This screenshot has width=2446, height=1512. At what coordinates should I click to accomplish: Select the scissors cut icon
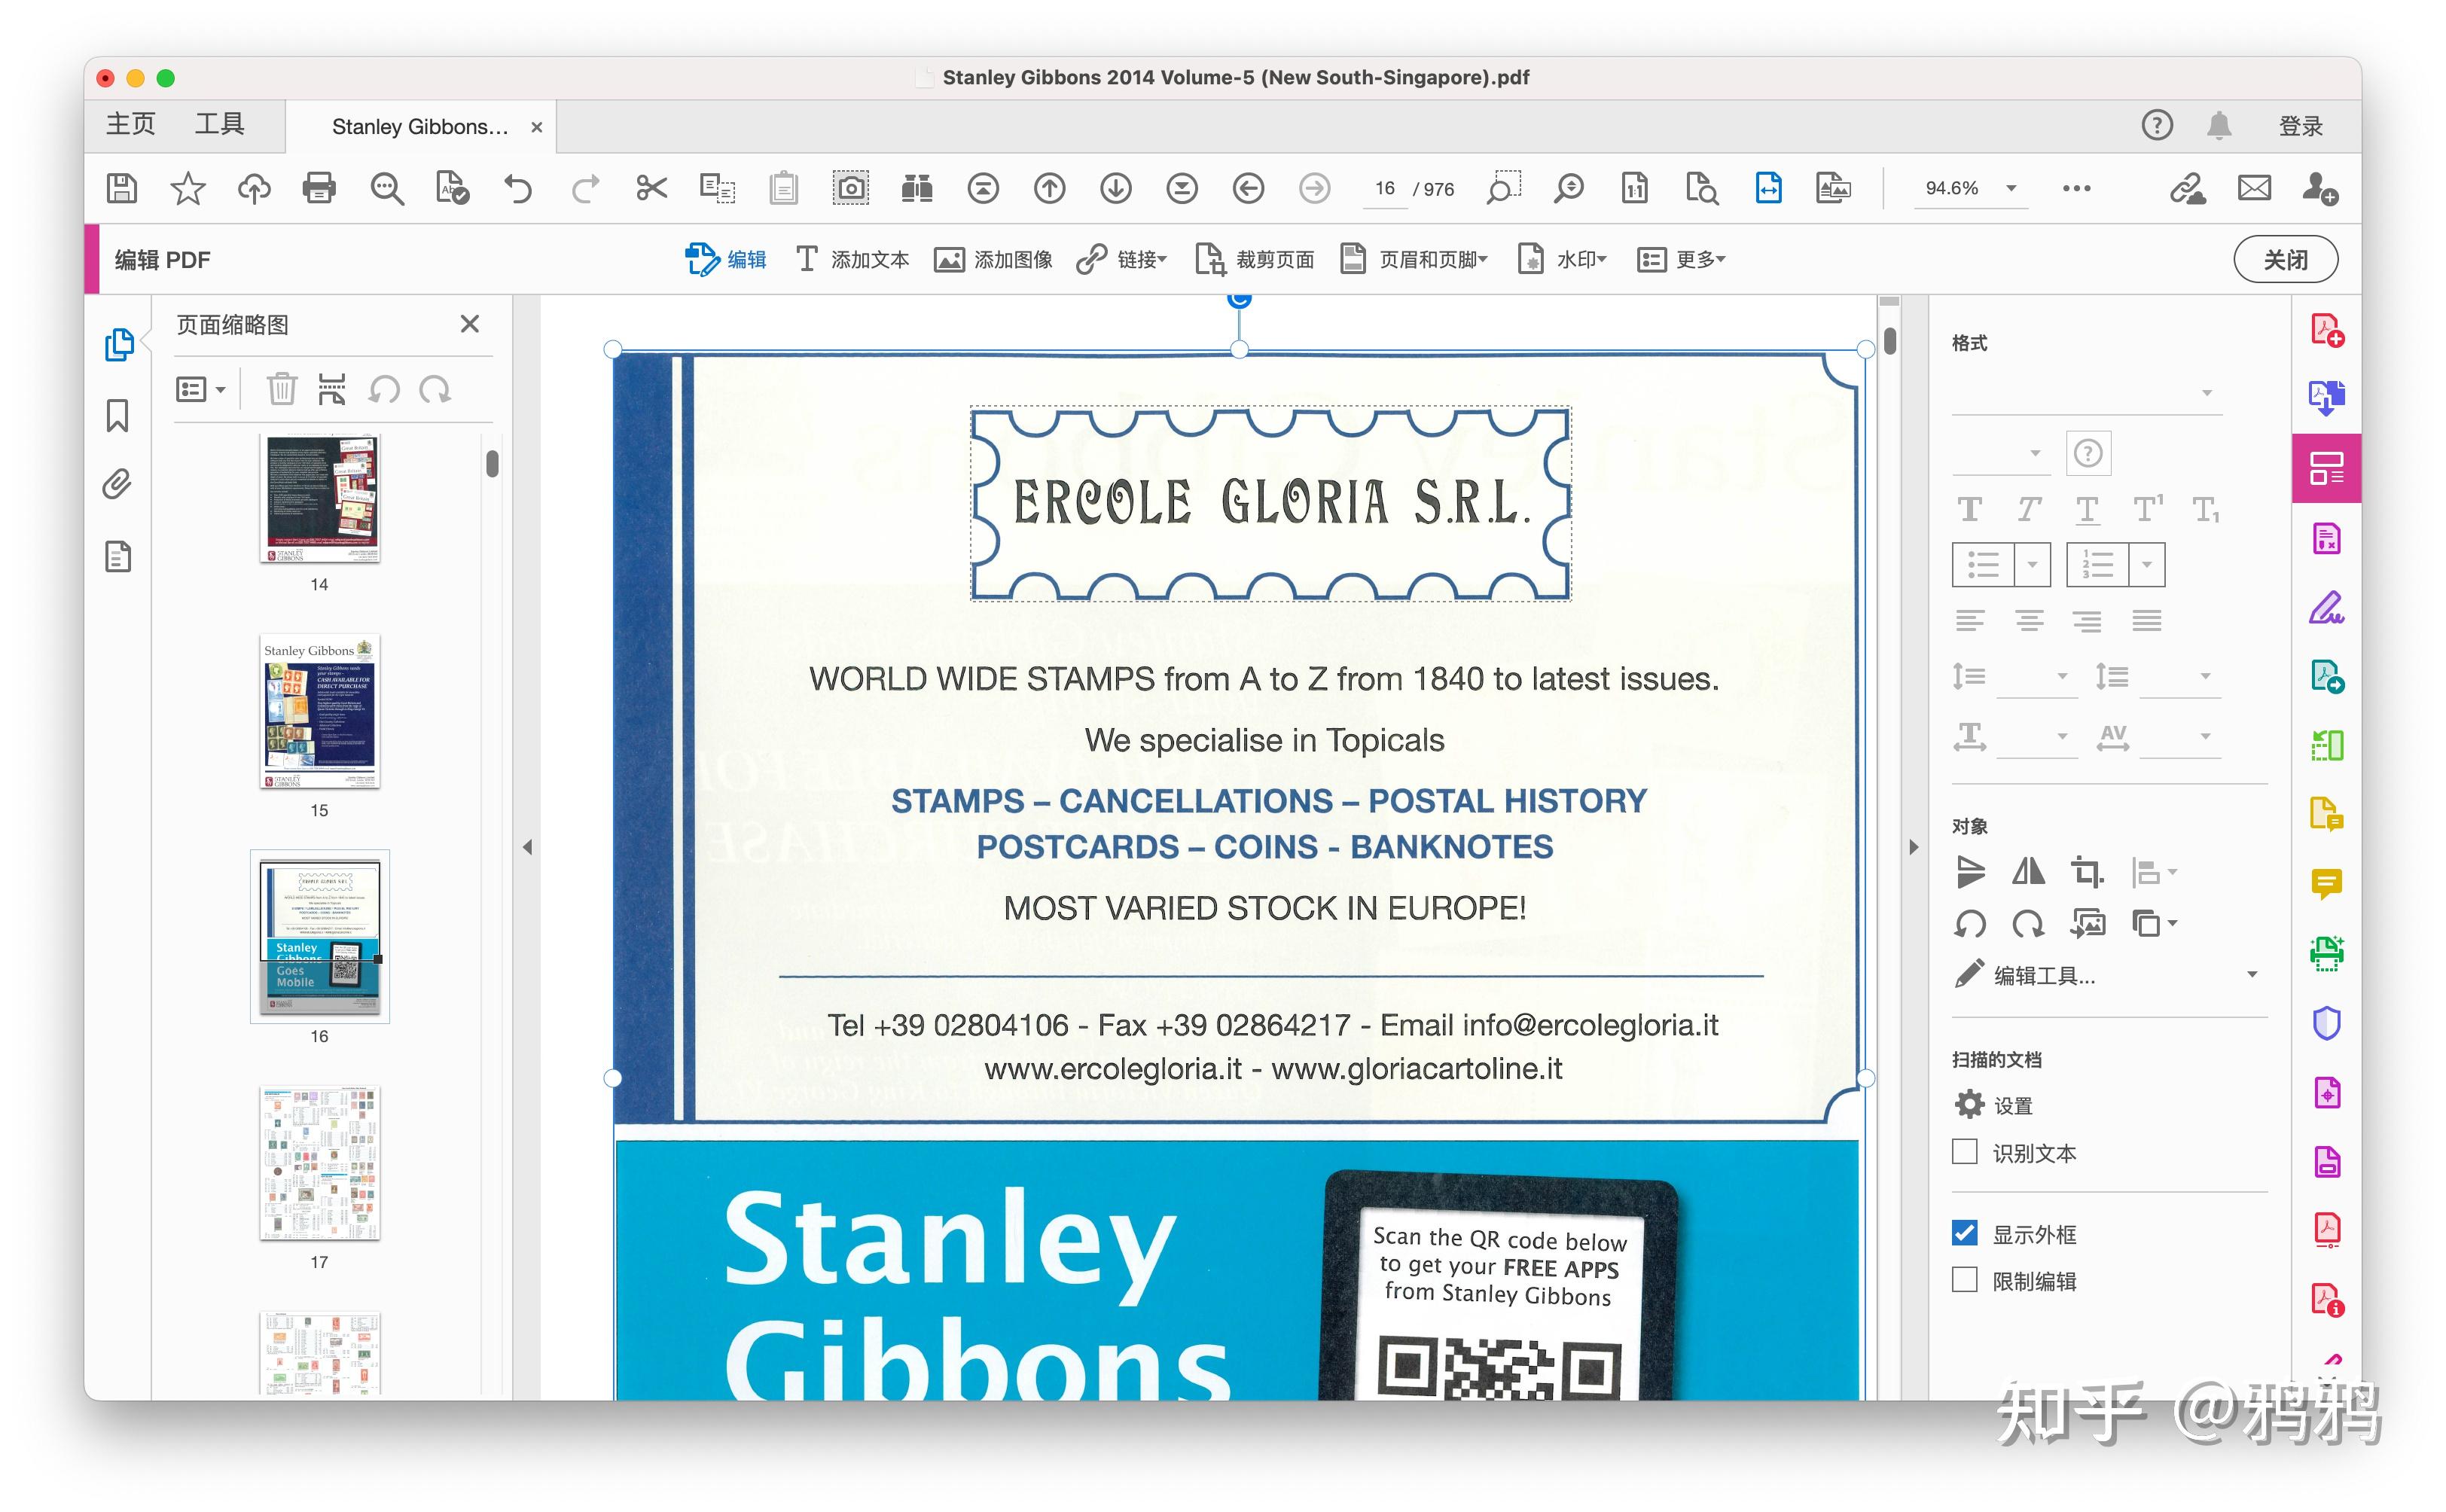tap(651, 188)
